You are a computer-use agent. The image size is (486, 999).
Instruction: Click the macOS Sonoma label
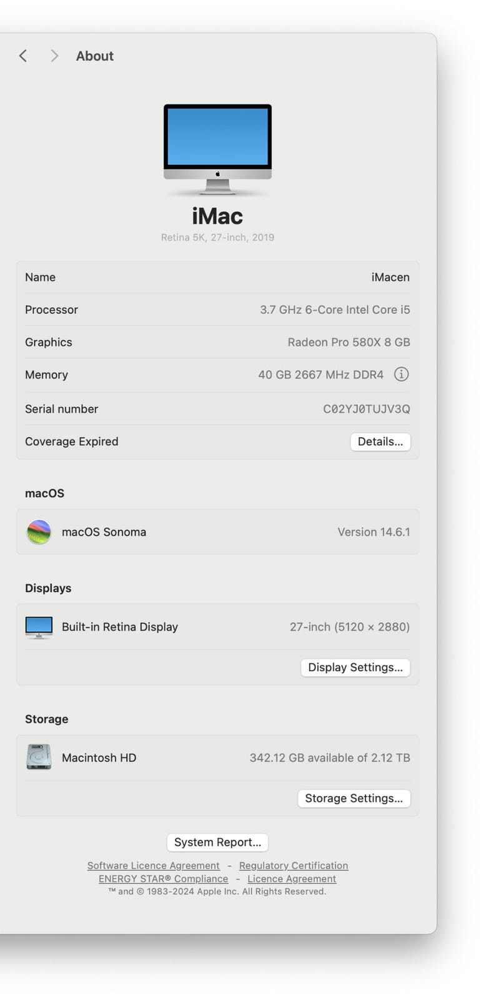point(104,532)
